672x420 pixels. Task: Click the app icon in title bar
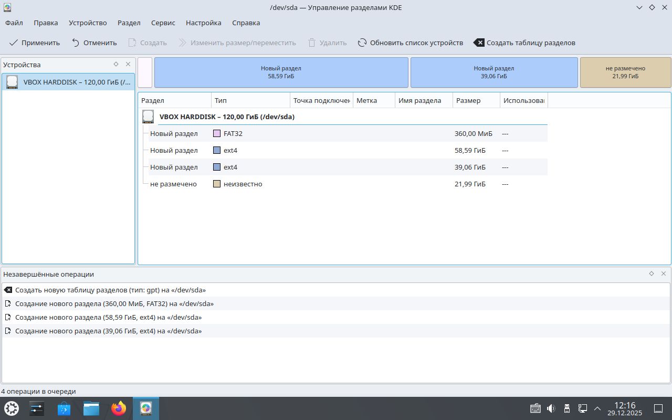[x=7, y=7]
